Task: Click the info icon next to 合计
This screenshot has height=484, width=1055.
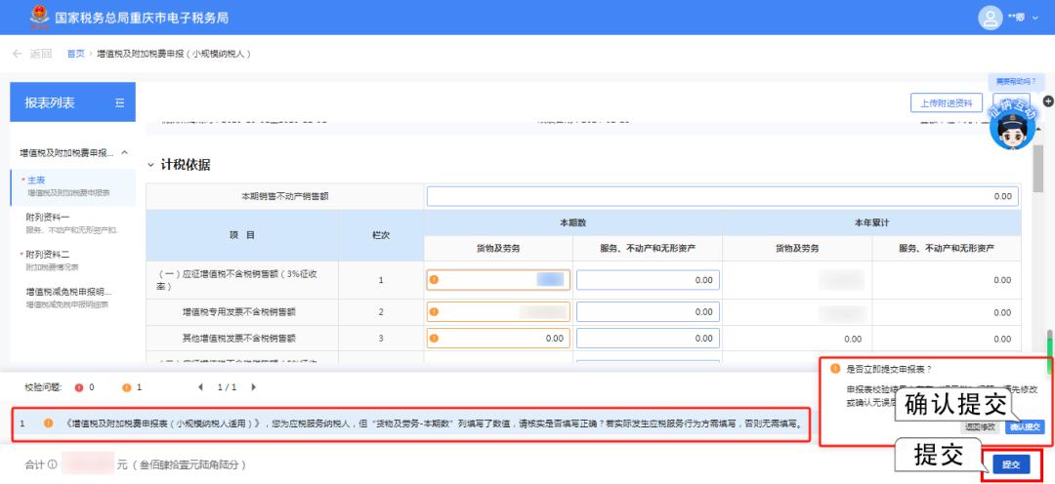Action: [x=55, y=464]
